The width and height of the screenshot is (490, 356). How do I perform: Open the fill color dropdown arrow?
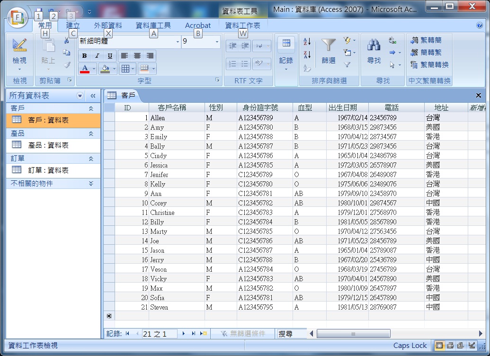click(115, 69)
